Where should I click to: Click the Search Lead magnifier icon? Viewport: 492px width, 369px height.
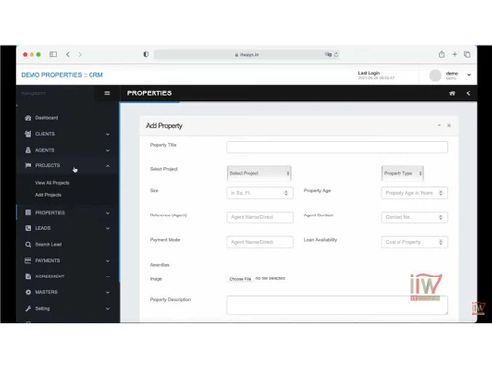(x=28, y=244)
